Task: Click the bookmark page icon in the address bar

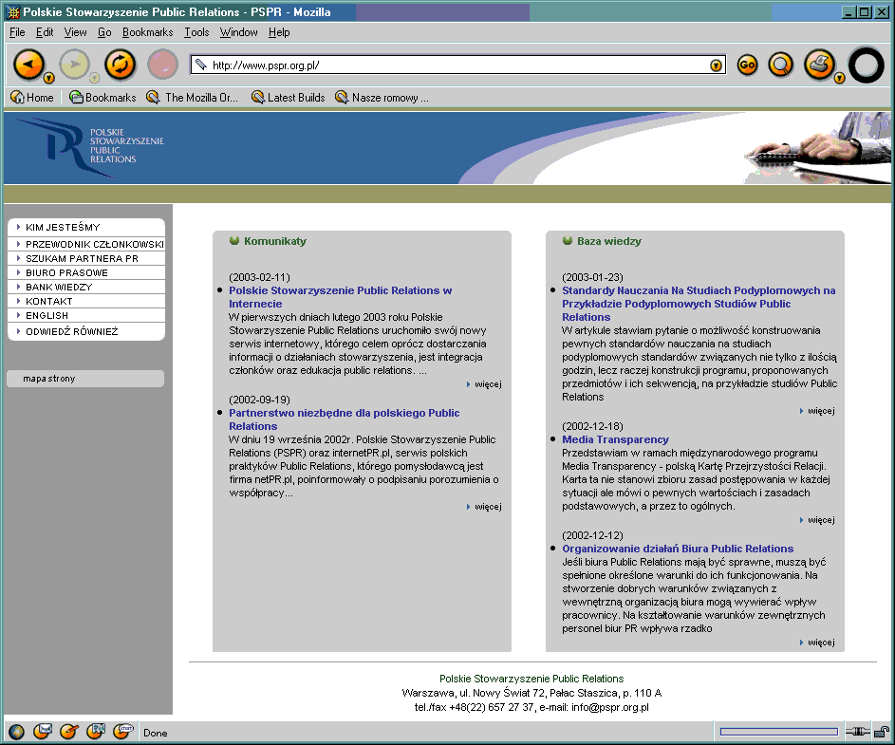Action: coord(201,65)
